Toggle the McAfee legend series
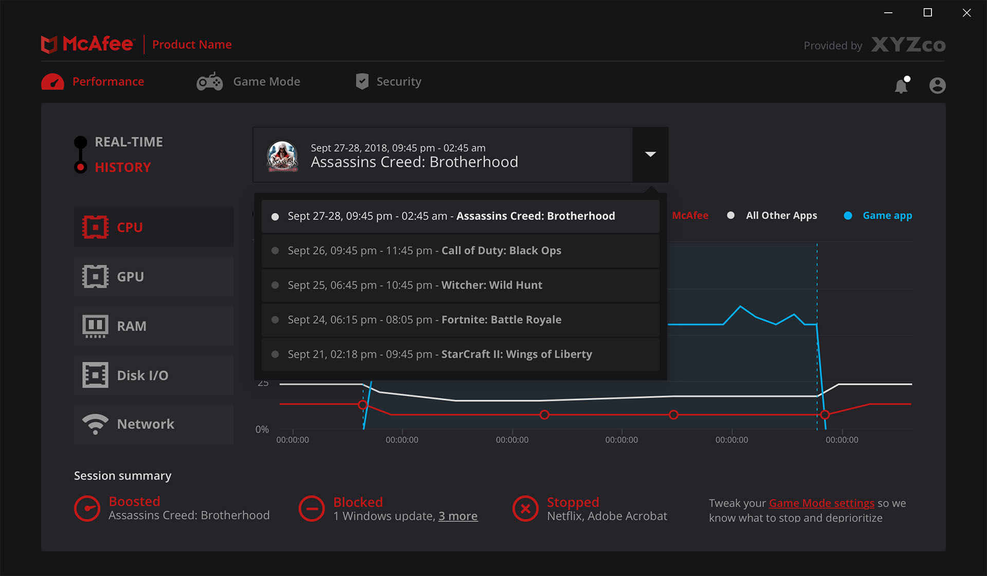The width and height of the screenshot is (987, 576). [690, 215]
